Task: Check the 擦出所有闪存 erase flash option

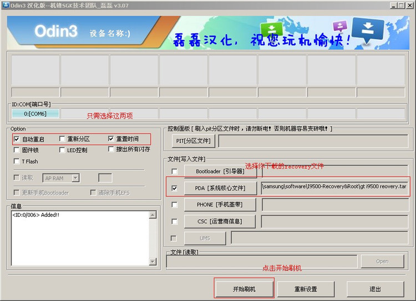Action: click(x=111, y=149)
